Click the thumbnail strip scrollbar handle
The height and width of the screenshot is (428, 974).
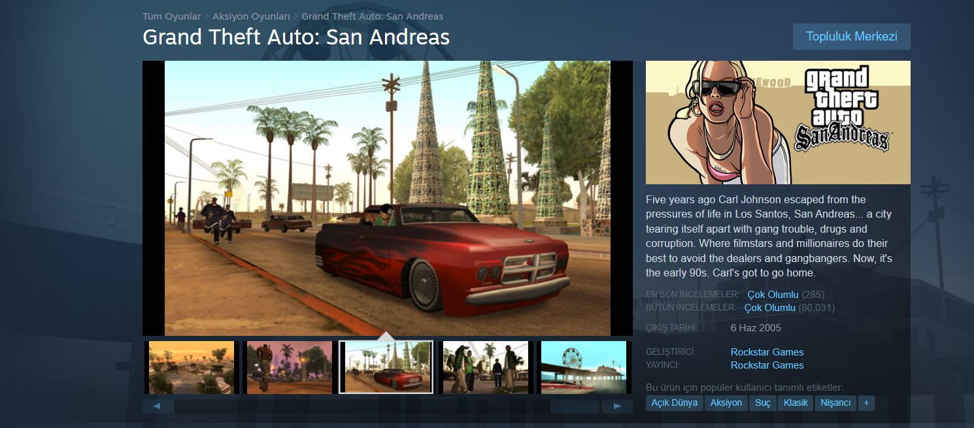575,406
